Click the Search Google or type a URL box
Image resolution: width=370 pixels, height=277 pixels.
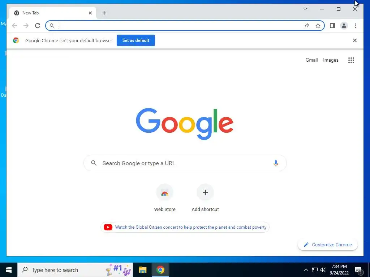coord(185,163)
